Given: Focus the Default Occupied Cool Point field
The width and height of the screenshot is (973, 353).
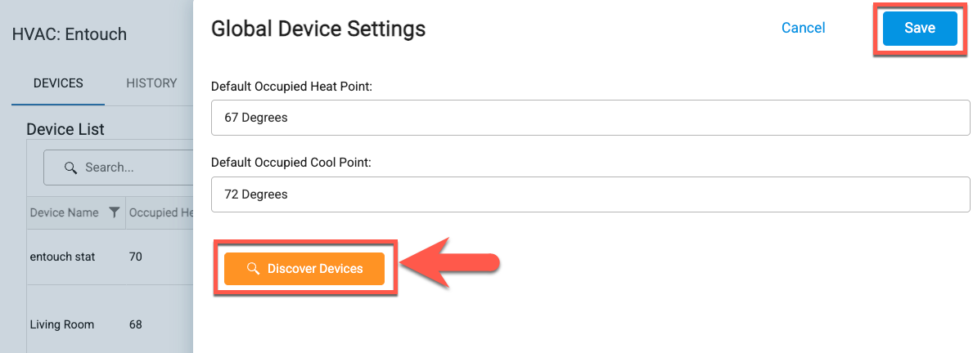Looking at the screenshot, I should point(589,194).
